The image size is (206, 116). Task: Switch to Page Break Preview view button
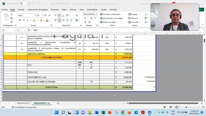(177, 107)
